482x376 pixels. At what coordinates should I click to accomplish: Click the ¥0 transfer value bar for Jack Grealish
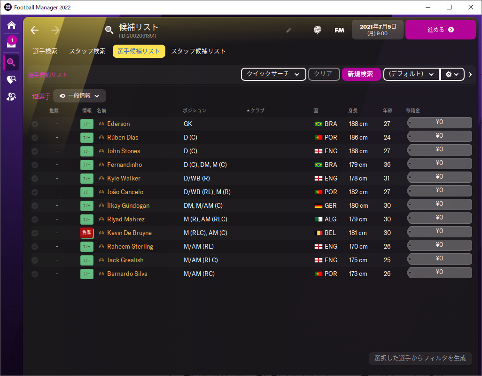(x=440, y=258)
